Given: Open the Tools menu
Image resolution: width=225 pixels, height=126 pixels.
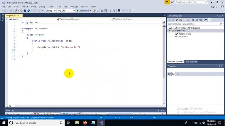Looking at the screenshot, I should pyautogui.click(x=59, y=7).
